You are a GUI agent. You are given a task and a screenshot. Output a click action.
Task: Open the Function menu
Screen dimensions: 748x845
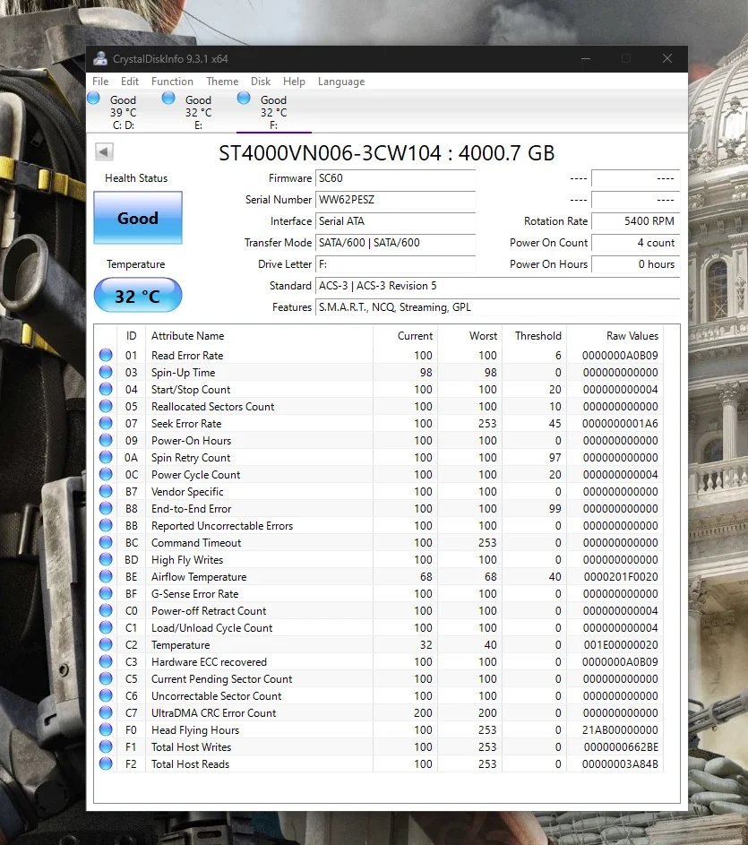[173, 82]
